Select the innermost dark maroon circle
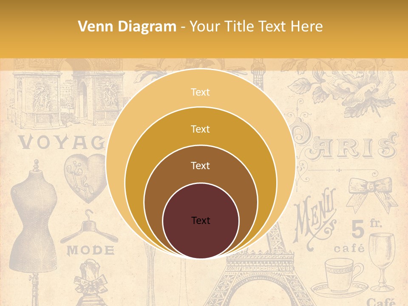408x306 pixels. [x=201, y=221]
